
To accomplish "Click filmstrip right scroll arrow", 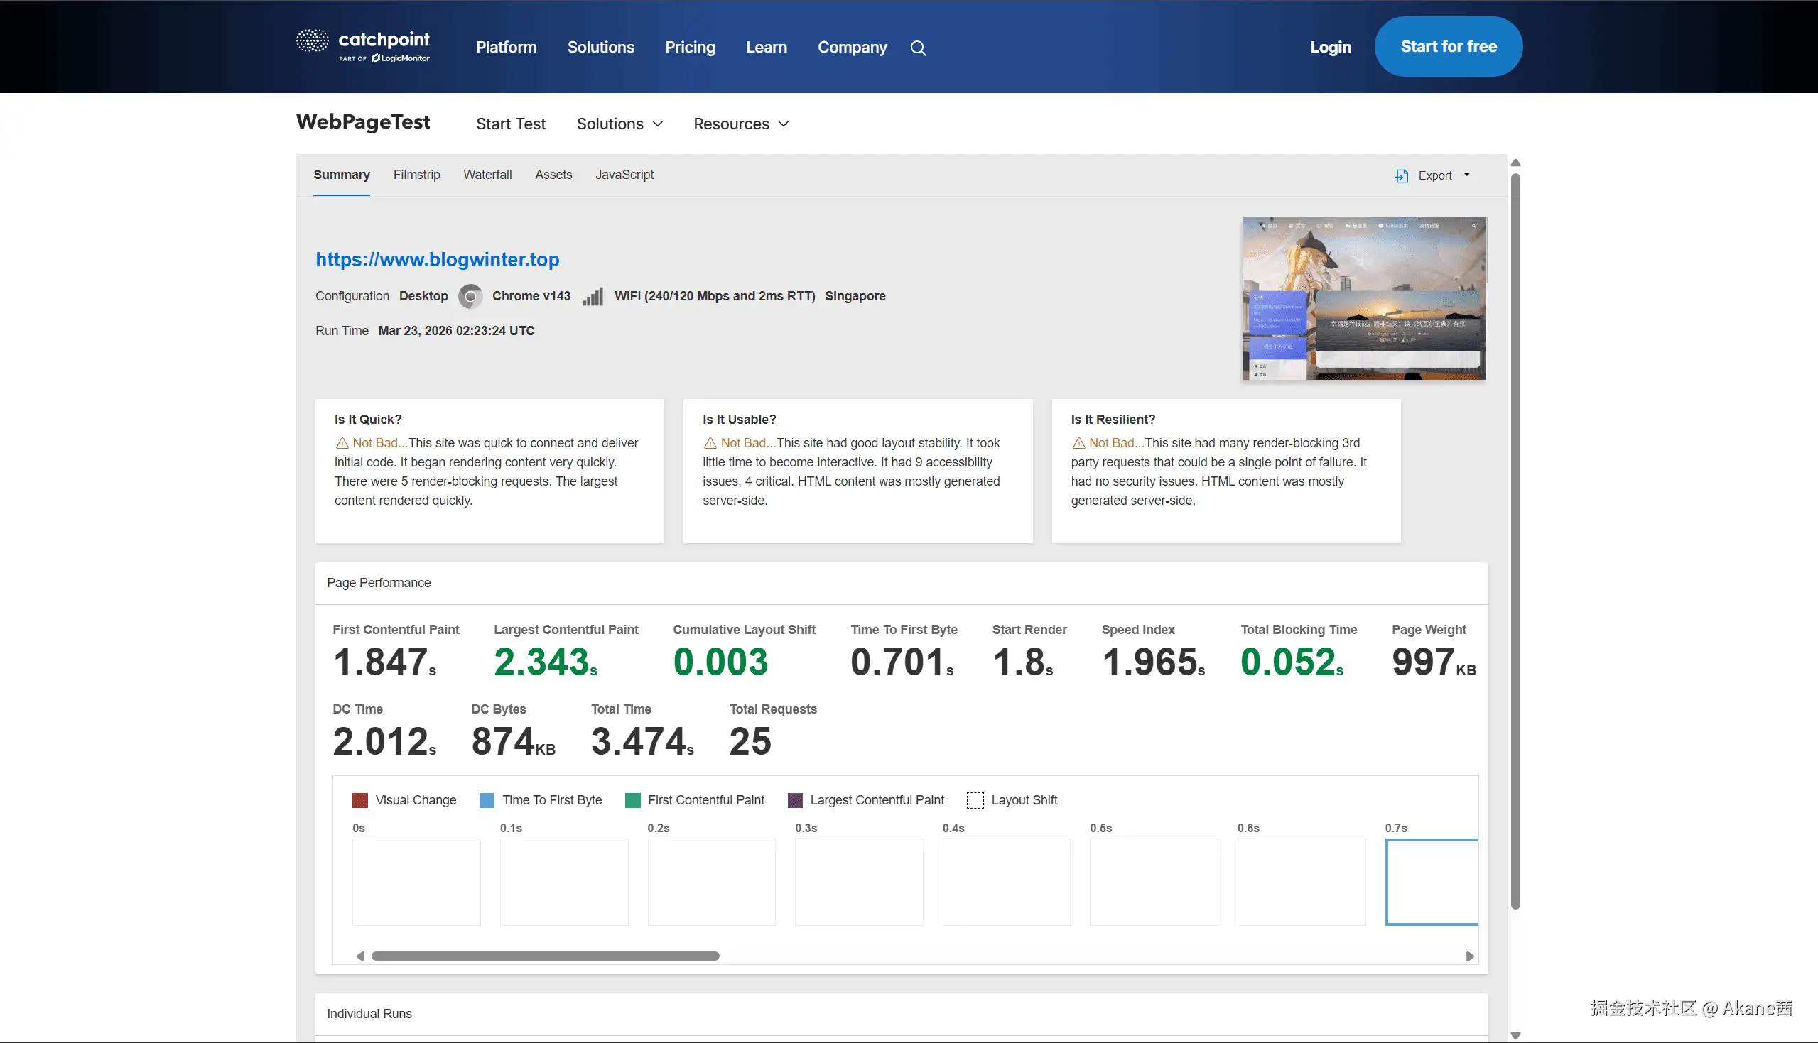I will point(1470,956).
